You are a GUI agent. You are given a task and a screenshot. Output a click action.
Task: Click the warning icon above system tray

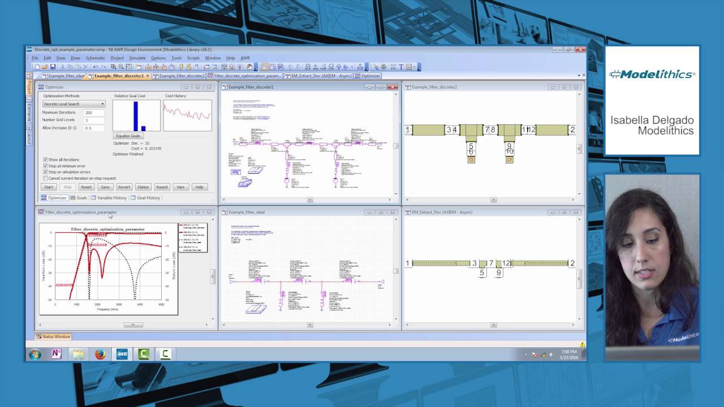pos(582,344)
